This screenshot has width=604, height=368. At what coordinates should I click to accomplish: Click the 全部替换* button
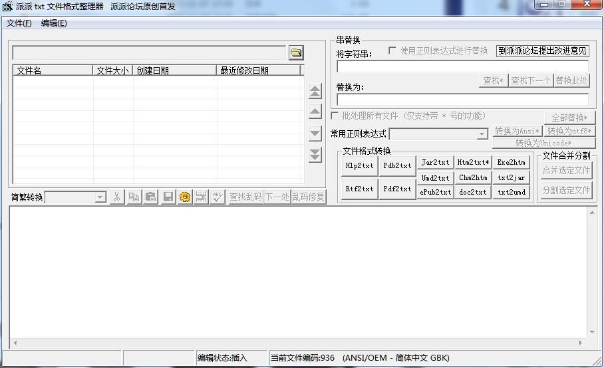coord(569,118)
